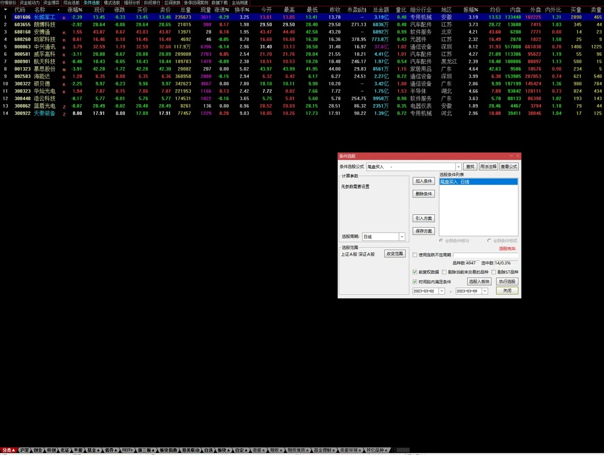Open the table column menu triangle
Image resolution: width=604 pixels, height=455 pixels.
5,9
